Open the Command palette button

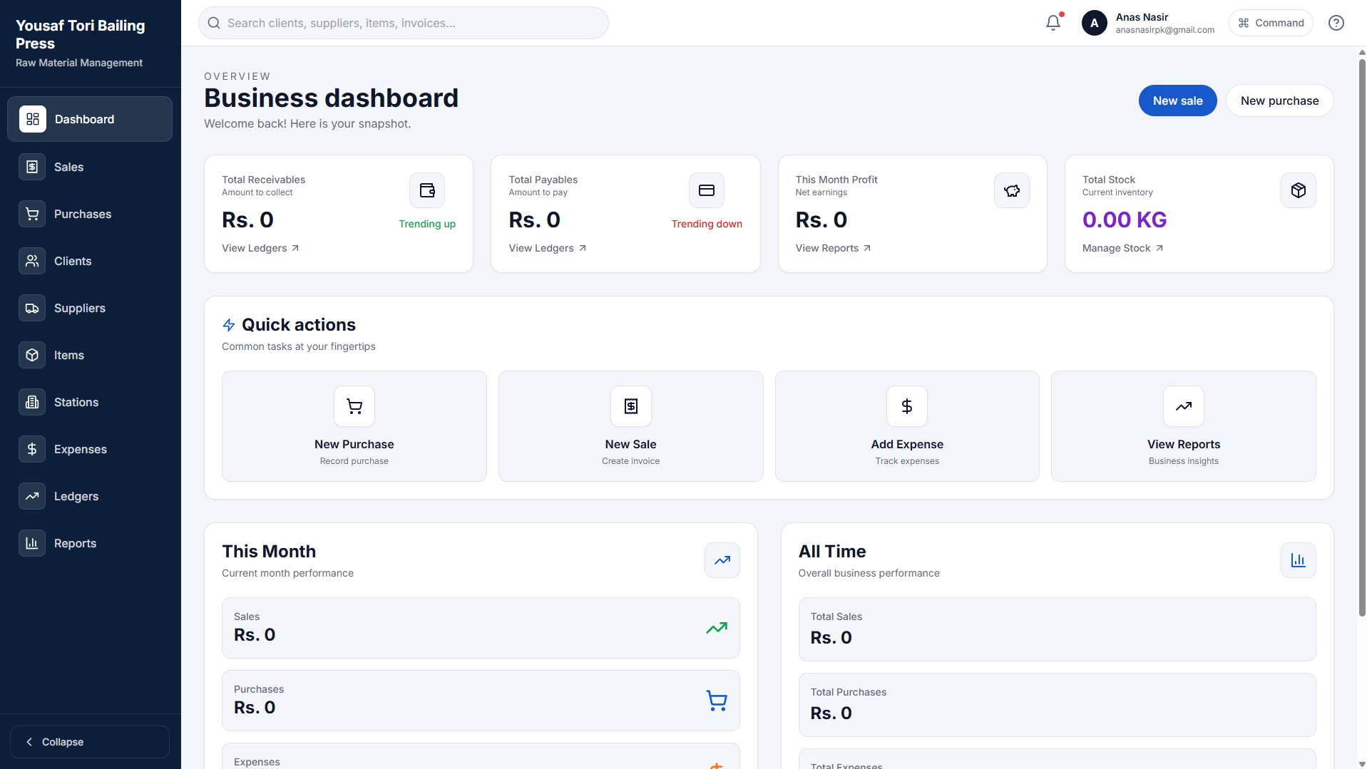(x=1271, y=23)
